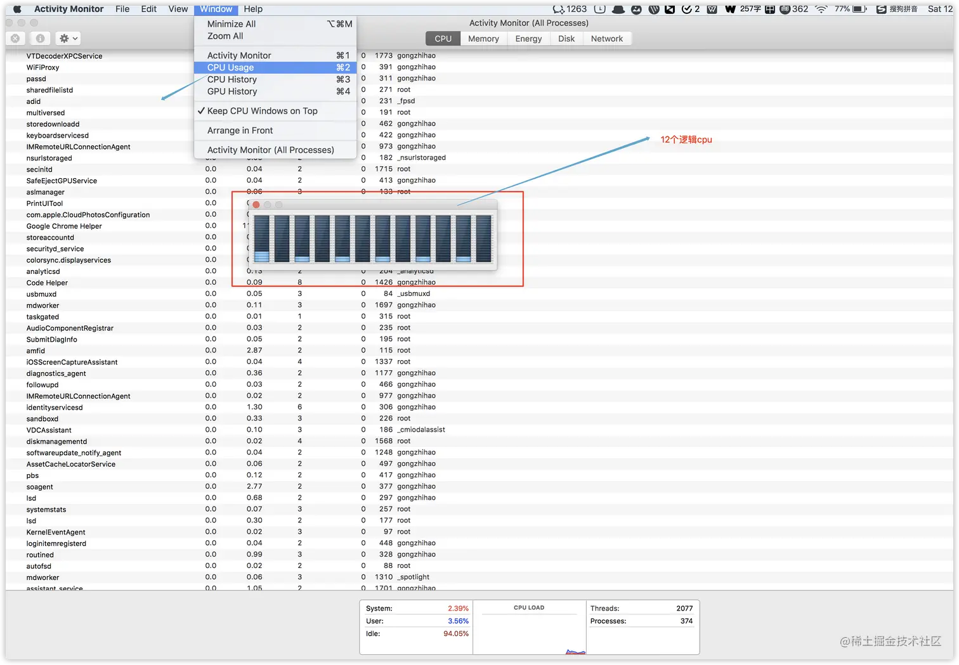Click the Idle percentage 94.05%
Image resolution: width=959 pixels, height=665 pixels.
coord(456,634)
